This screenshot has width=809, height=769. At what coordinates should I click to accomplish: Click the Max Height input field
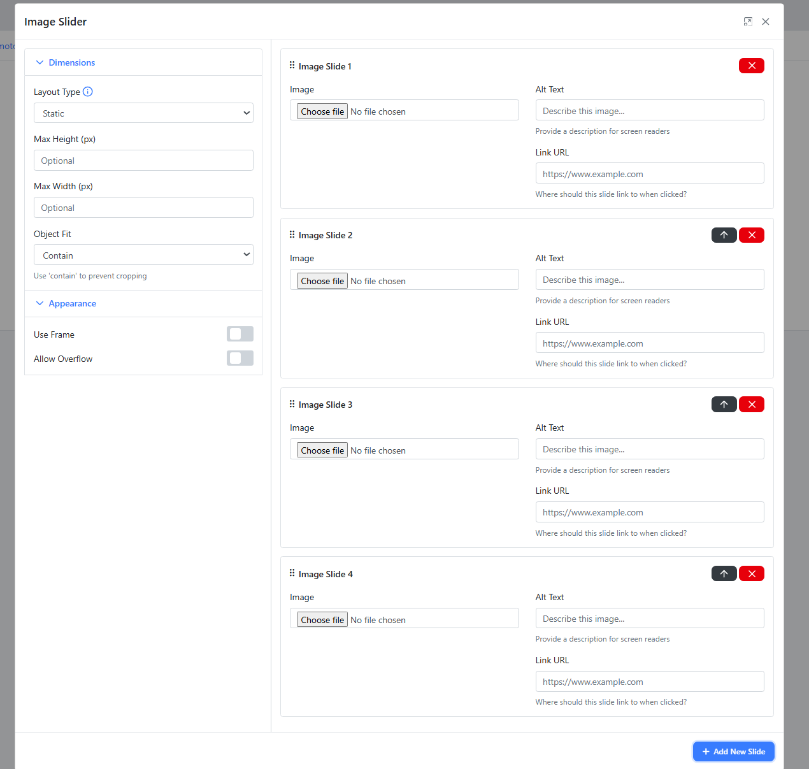(143, 161)
